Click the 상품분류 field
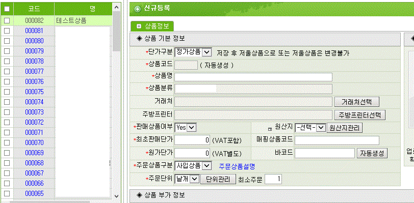This screenshot has width=414, height=203. 253,89
